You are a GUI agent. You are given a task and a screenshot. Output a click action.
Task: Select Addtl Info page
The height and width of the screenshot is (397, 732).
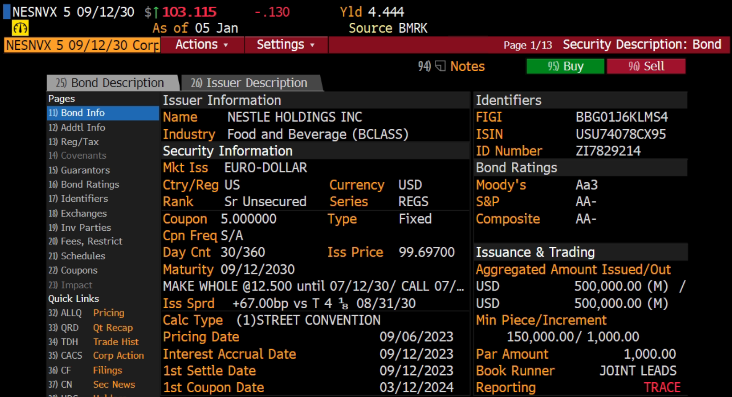point(77,127)
